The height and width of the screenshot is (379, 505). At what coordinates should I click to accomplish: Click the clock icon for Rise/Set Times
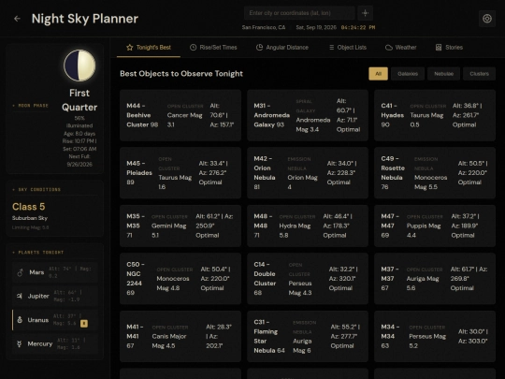tap(193, 48)
